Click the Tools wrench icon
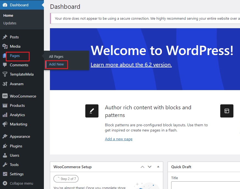 5,165
